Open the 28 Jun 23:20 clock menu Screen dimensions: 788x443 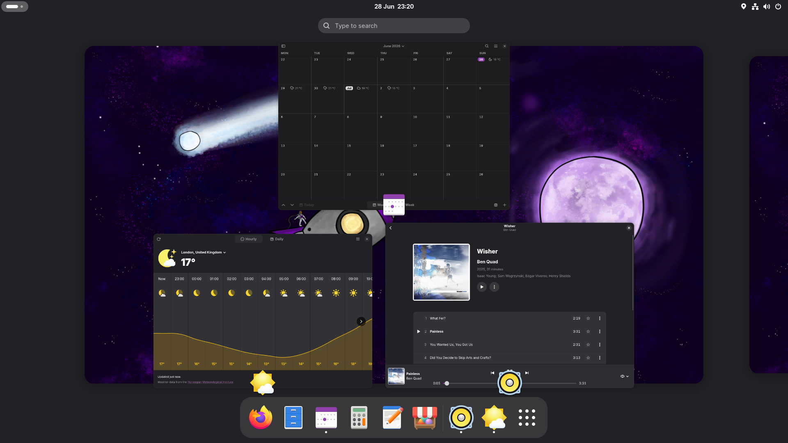pos(394,7)
